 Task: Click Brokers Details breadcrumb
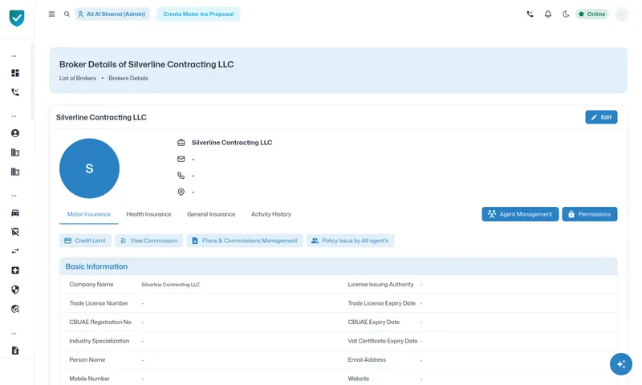click(x=128, y=78)
